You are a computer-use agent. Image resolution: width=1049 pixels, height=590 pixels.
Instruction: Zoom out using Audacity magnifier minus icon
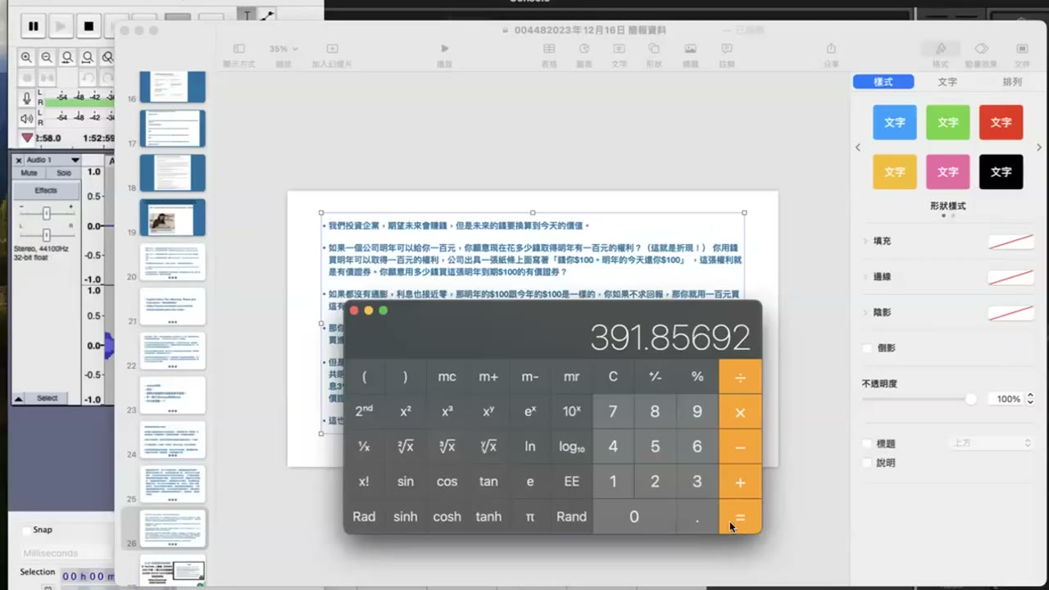47,57
